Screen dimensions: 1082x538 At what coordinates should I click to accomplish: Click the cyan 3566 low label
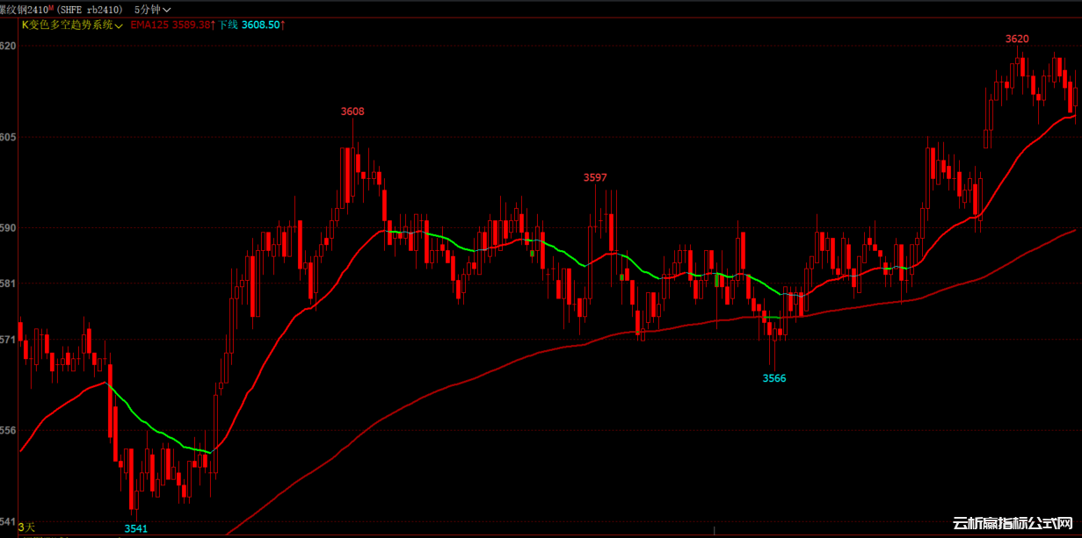tap(774, 378)
